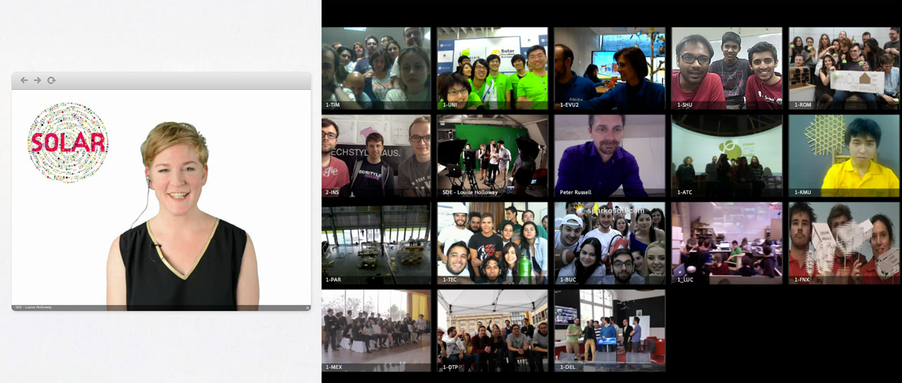Select the 1-EVU2 participant tile
The image size is (902, 383).
pyautogui.click(x=609, y=68)
